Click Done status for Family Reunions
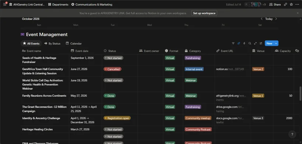 tap(110, 96)
